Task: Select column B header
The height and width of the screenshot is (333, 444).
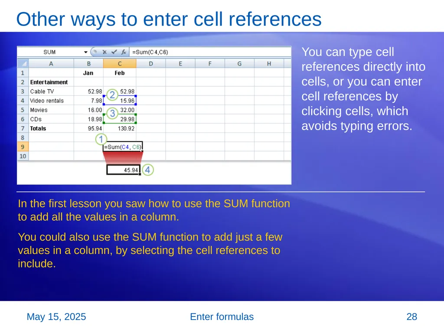Action: (88, 64)
